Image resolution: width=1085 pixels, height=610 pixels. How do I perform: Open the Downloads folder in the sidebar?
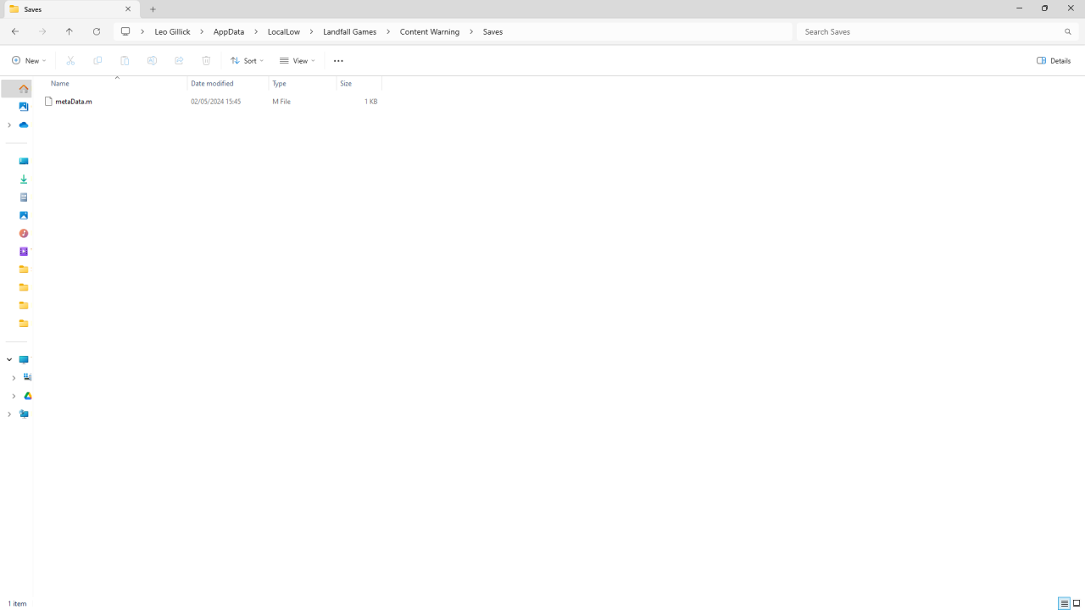coord(23,180)
